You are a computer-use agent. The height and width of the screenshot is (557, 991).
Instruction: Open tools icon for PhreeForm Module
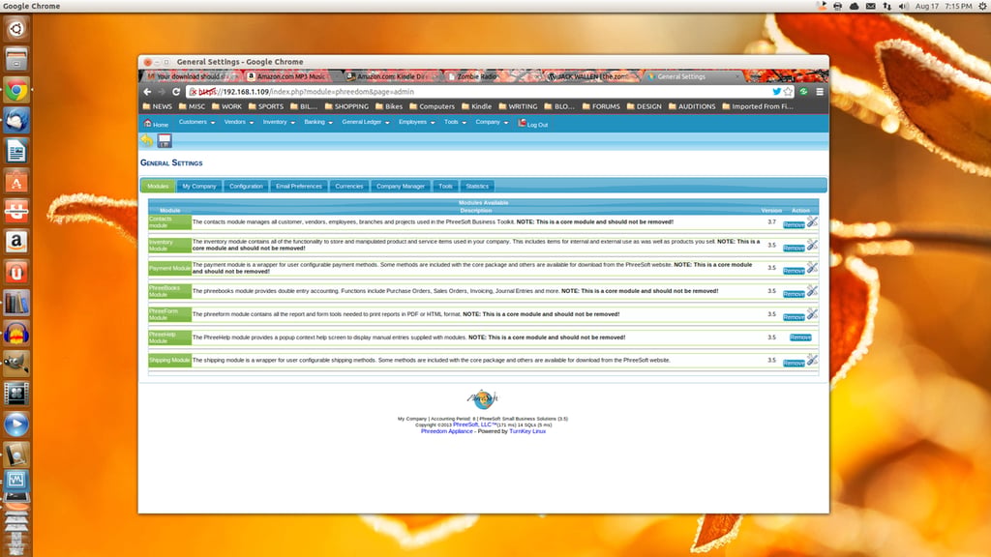[x=812, y=314]
